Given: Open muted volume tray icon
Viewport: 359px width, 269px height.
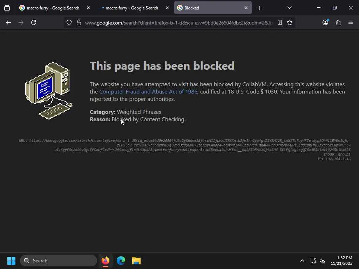Looking at the screenshot, I should click(x=322, y=261).
